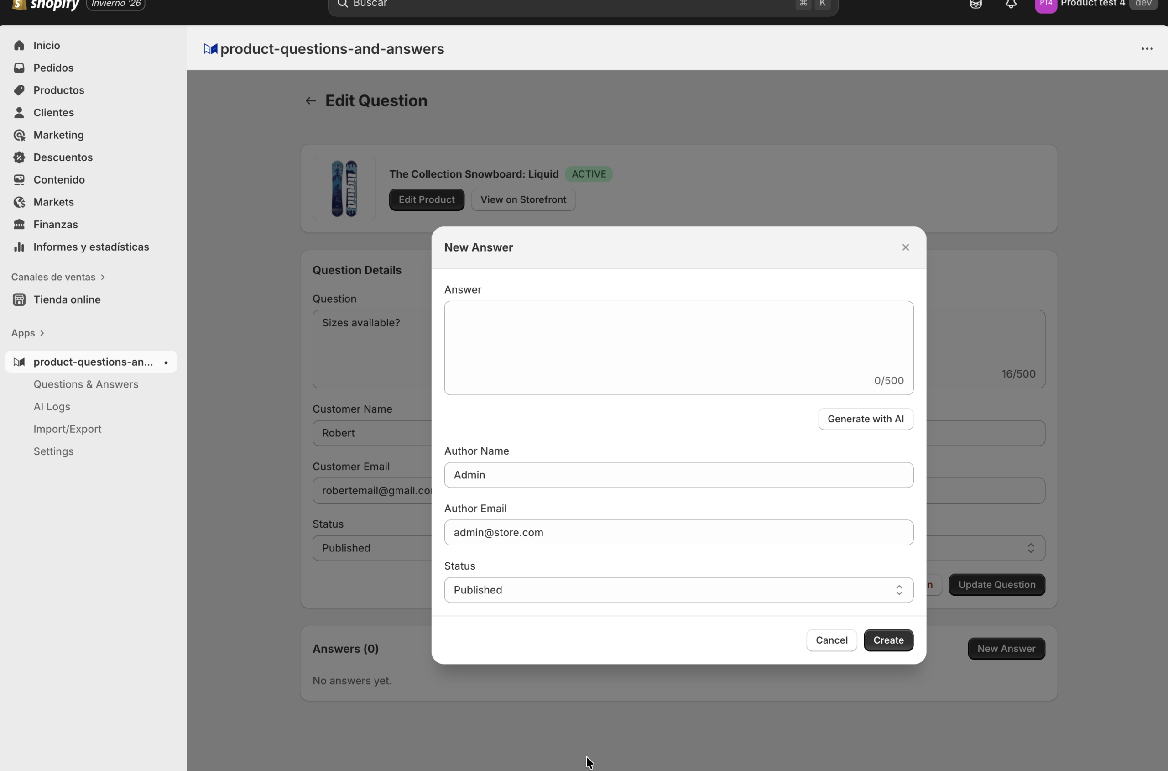Screen dimensions: 1168x771
Task: Expand the Apps section chevron
Action: click(42, 333)
